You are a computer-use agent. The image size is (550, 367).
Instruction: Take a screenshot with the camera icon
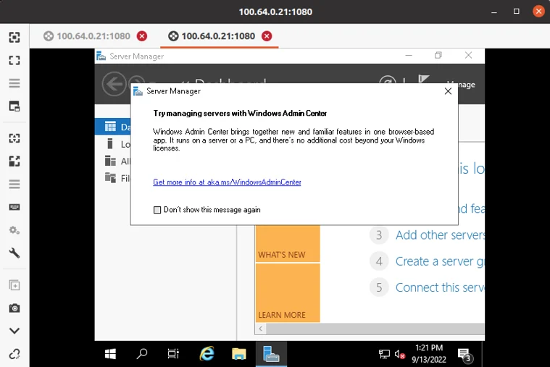(14, 308)
